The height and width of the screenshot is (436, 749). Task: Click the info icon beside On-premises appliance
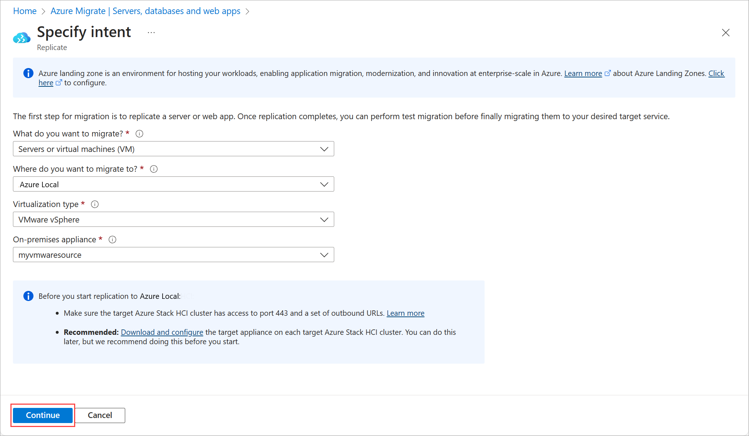pos(112,239)
